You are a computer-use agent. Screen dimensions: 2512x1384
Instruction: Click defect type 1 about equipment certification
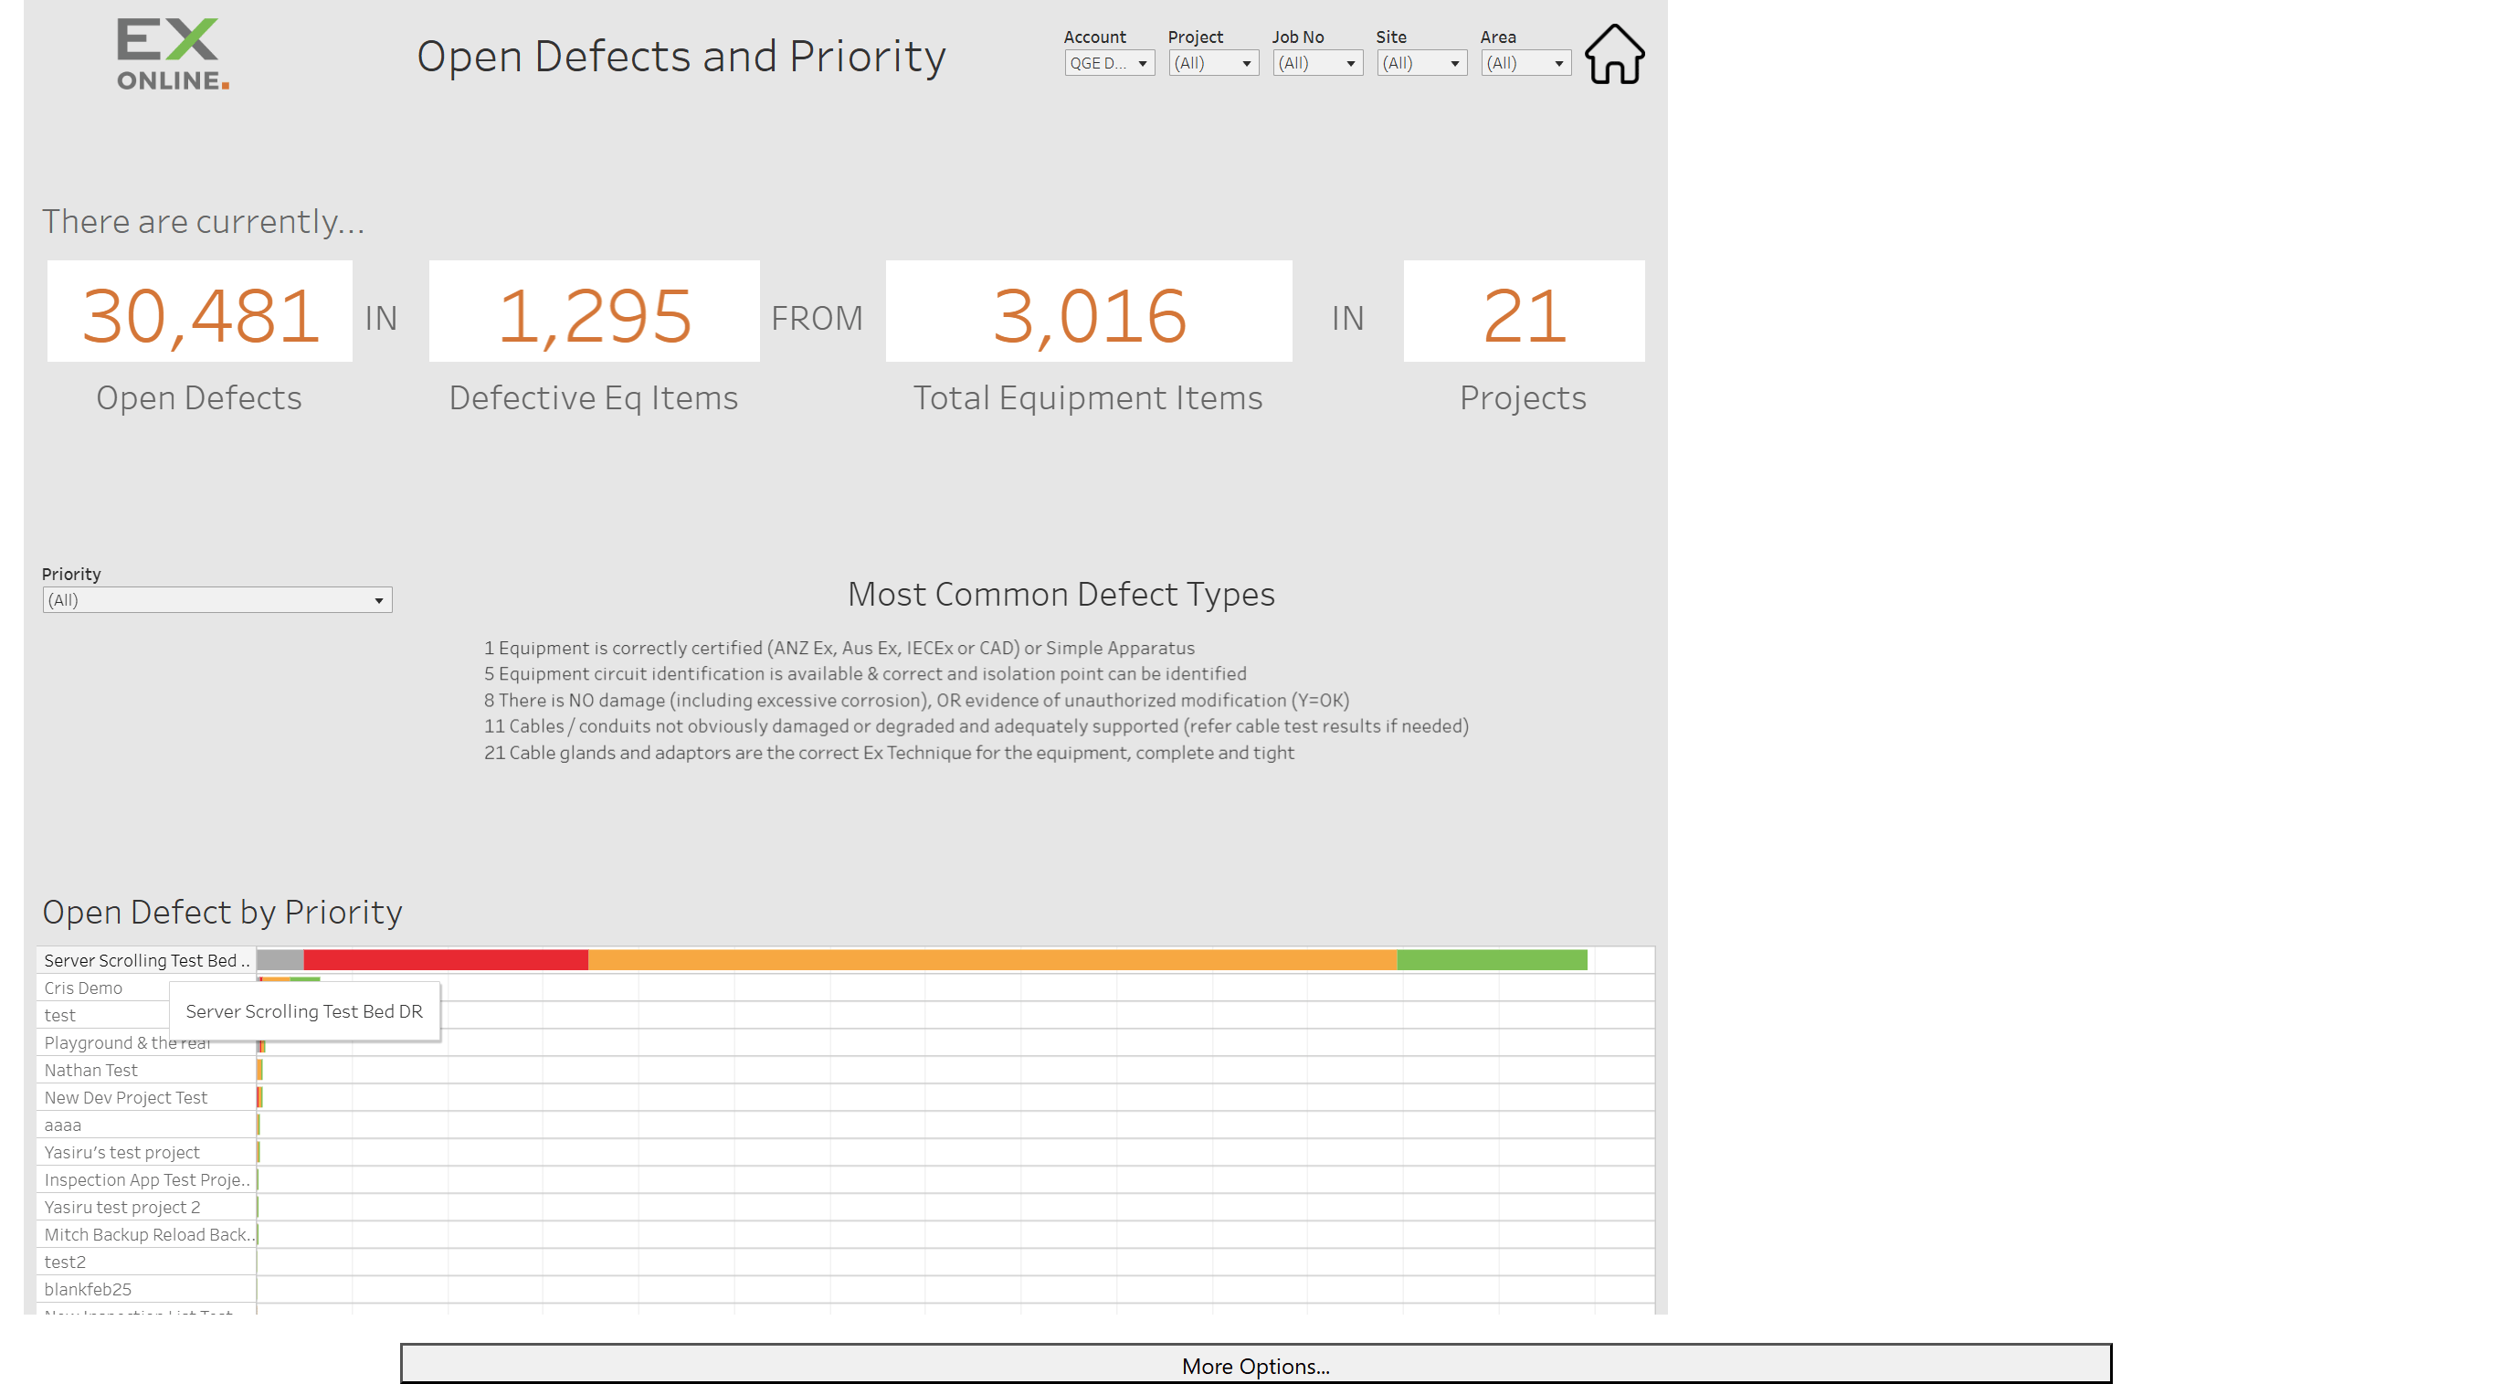point(839,648)
